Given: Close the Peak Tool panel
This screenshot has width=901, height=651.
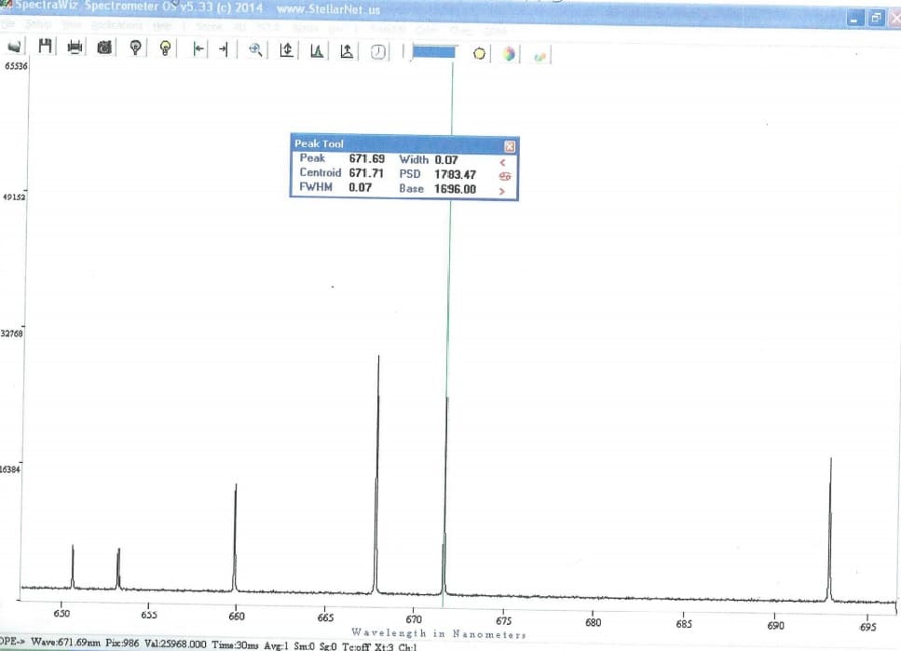Looking at the screenshot, I should tap(509, 146).
